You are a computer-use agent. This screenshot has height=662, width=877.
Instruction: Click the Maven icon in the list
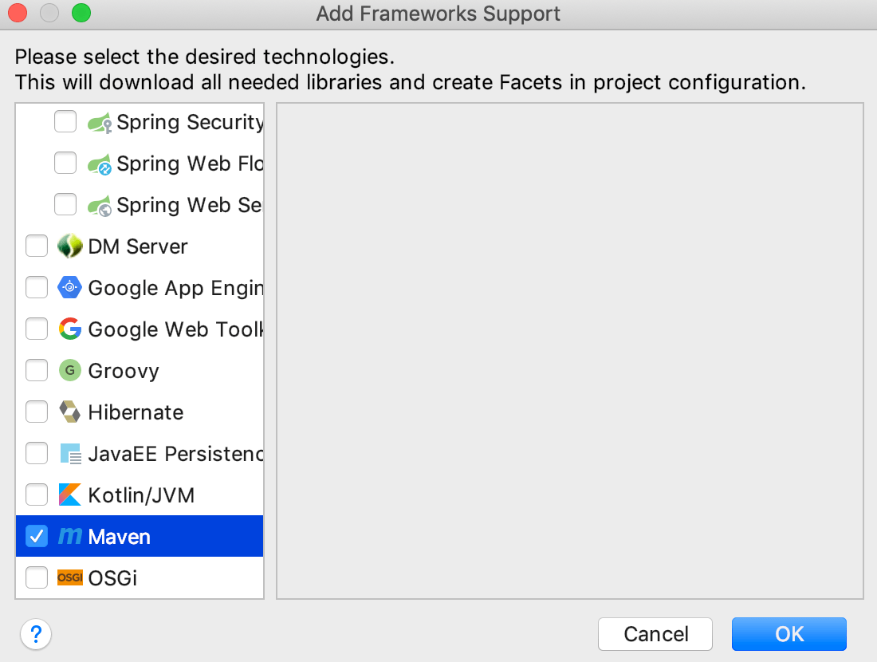(69, 536)
